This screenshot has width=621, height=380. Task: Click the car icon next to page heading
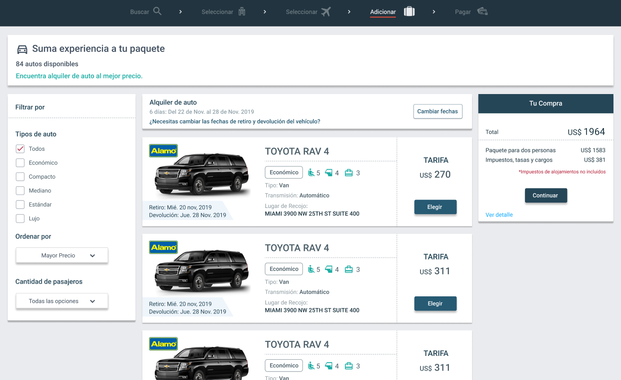22,49
